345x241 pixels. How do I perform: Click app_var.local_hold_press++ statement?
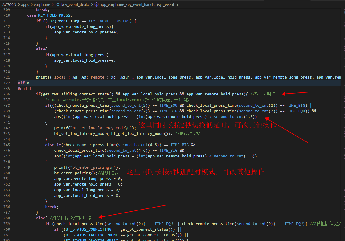[x=85, y=60]
